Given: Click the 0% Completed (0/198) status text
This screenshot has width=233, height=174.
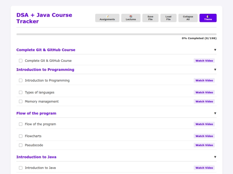Looking at the screenshot, I should click(x=199, y=38).
